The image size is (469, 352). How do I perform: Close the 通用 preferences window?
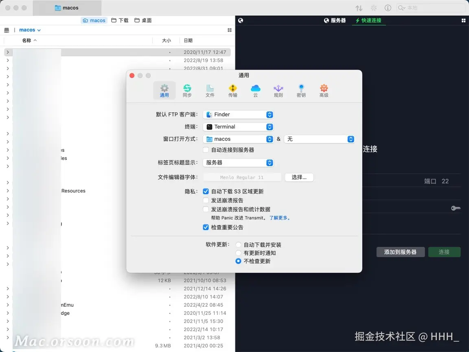click(x=132, y=75)
